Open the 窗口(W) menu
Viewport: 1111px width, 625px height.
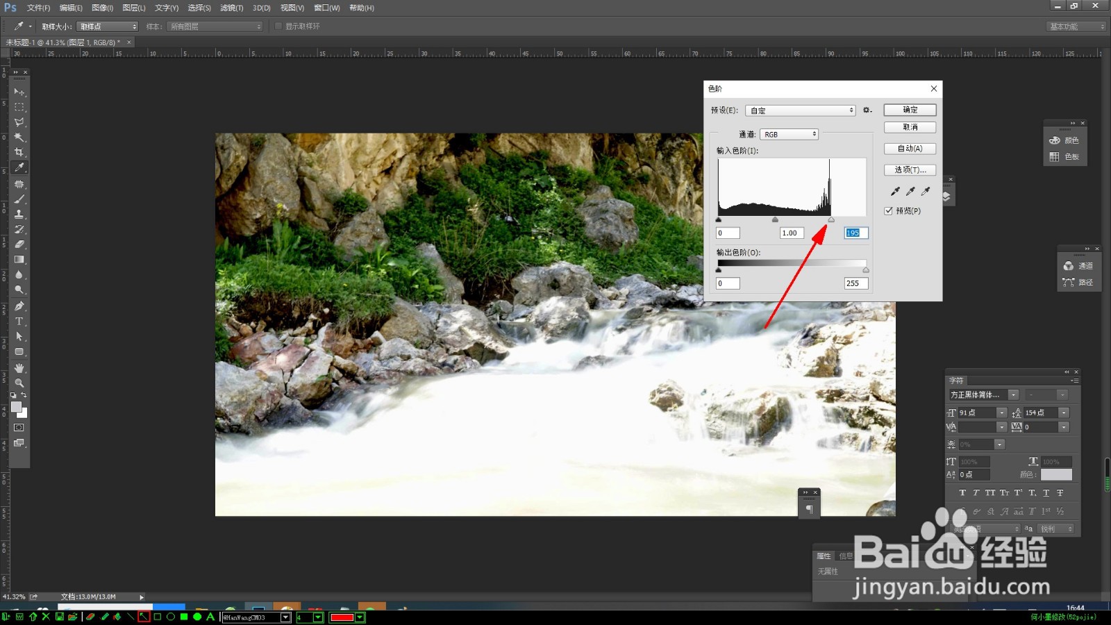[x=326, y=8]
